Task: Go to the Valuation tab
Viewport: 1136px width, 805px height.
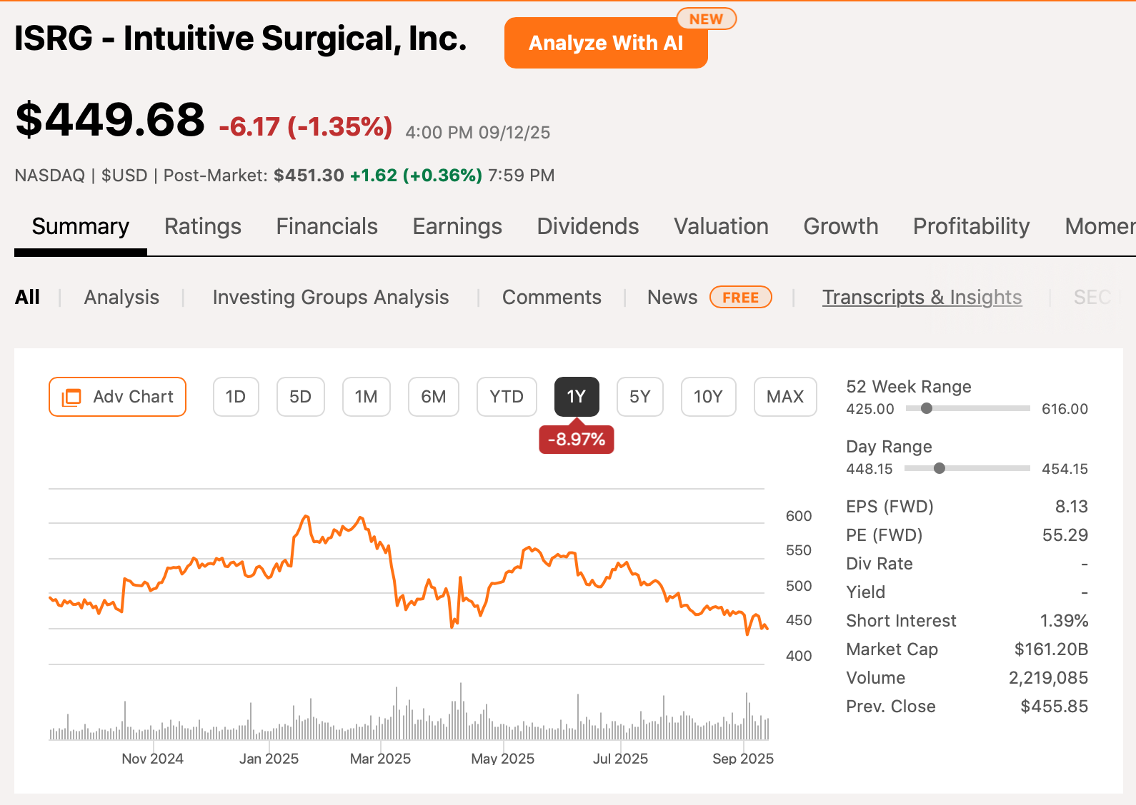Action: click(721, 227)
